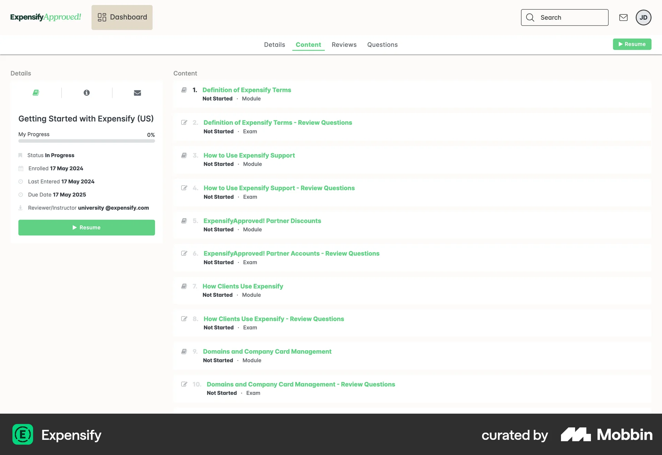662x455 pixels.
Task: Select the Details tab
Action: pos(274,44)
